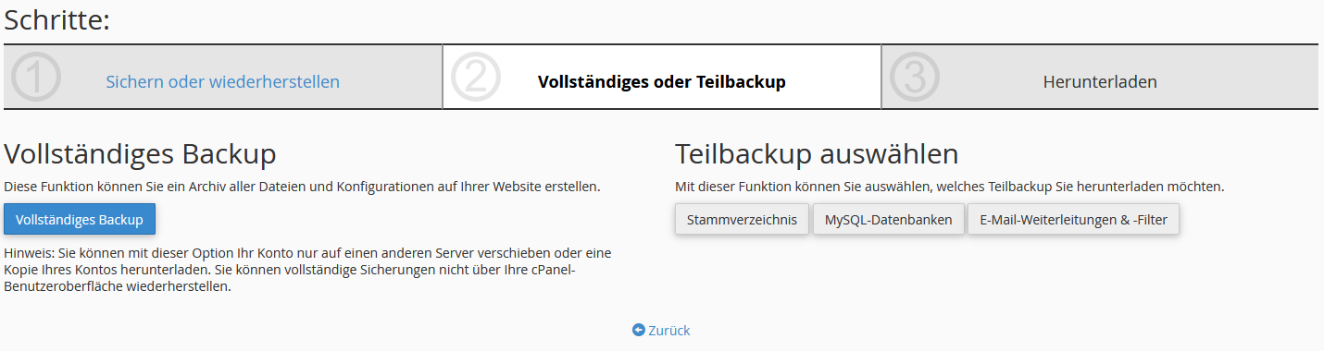The width and height of the screenshot is (1324, 351).
Task: Open the 'Sichern oder wiederherstellen' step link
Action: (222, 81)
